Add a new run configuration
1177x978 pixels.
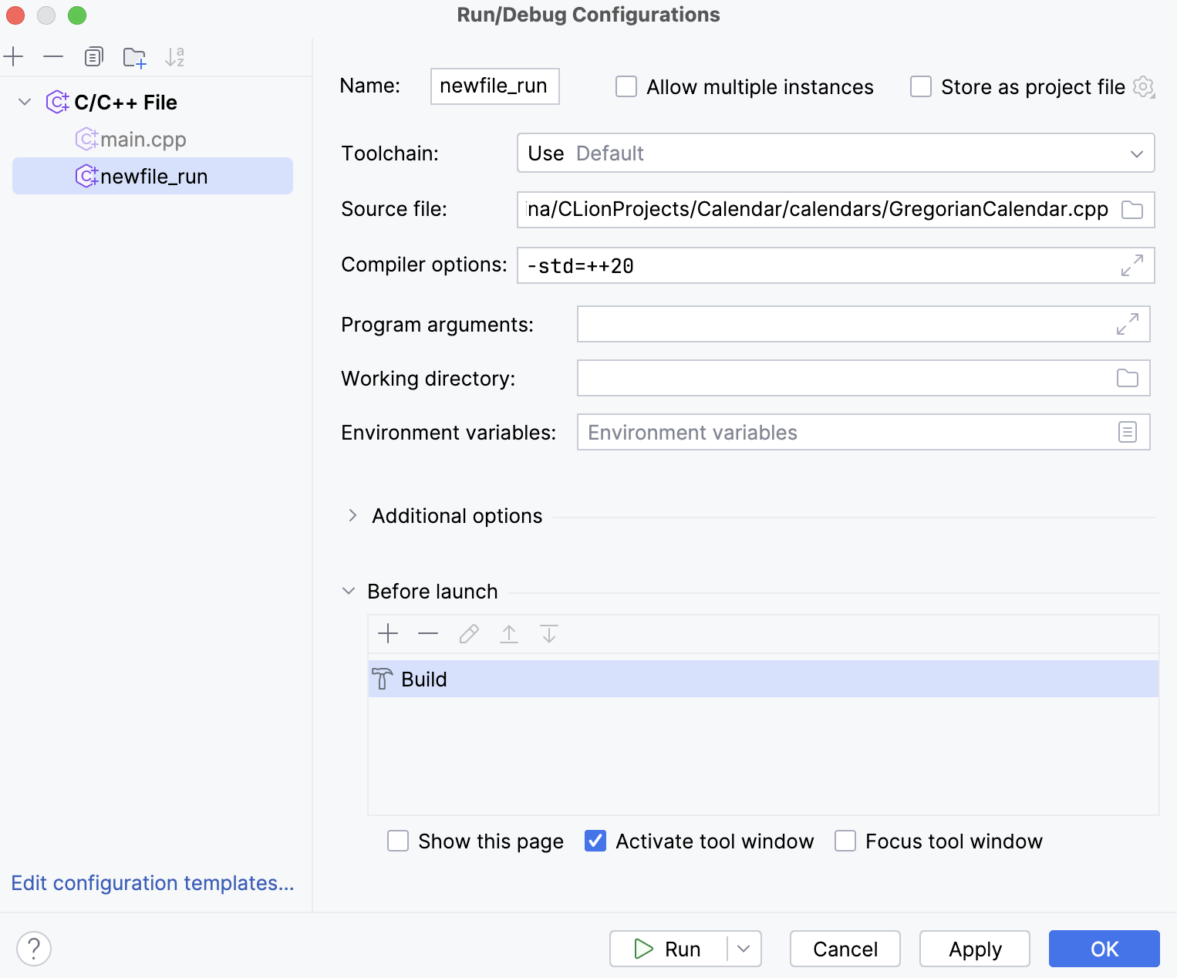click(14, 56)
